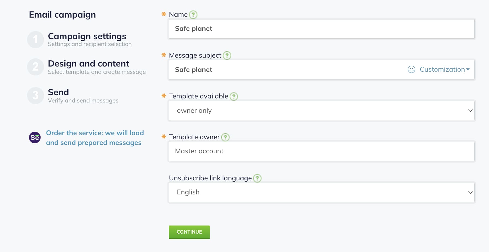Viewport: 489px width, 252px height.
Task: Open Order the service prepared messages link
Action: tap(95, 138)
